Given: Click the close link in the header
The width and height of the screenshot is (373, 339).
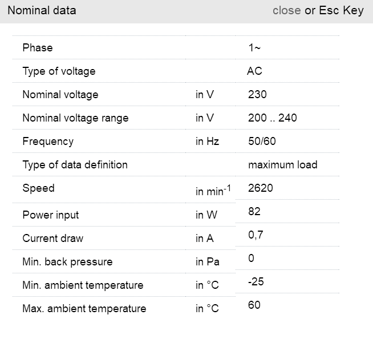Looking at the screenshot, I should (x=286, y=10).
